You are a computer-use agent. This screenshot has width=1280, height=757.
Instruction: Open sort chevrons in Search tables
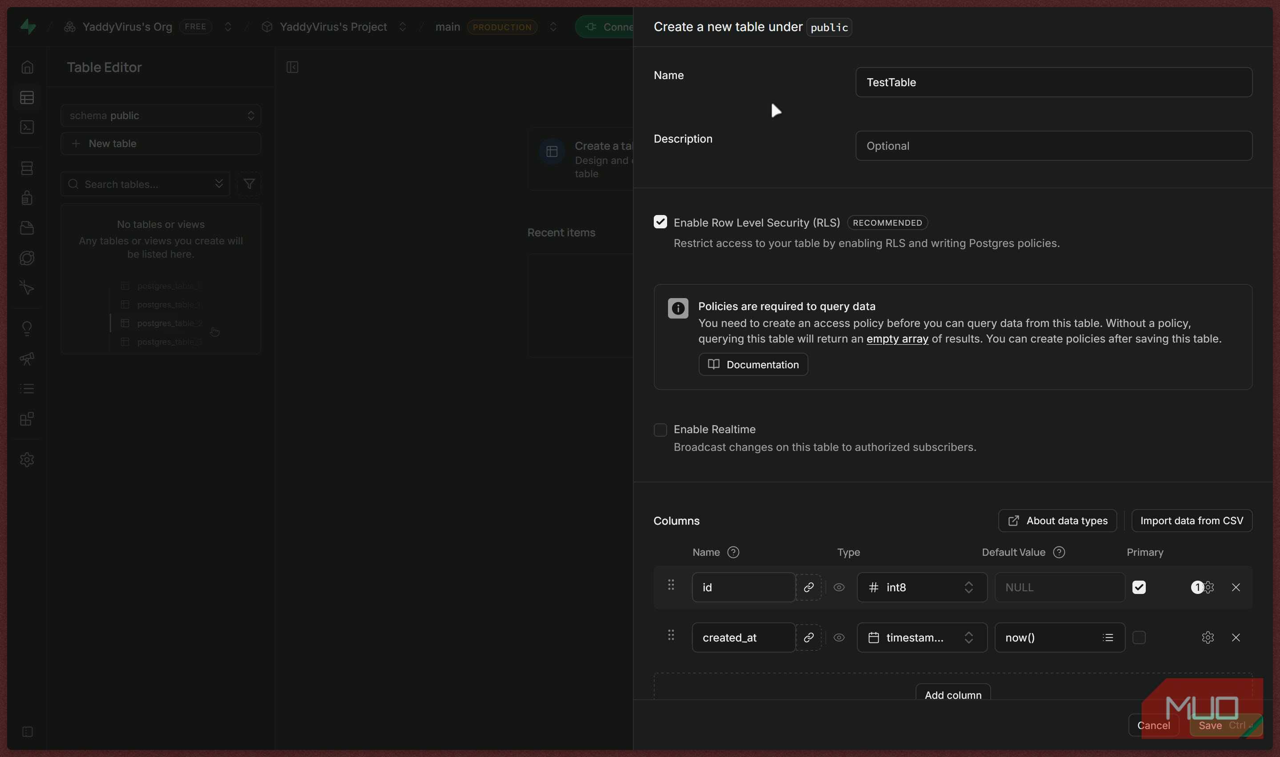219,183
